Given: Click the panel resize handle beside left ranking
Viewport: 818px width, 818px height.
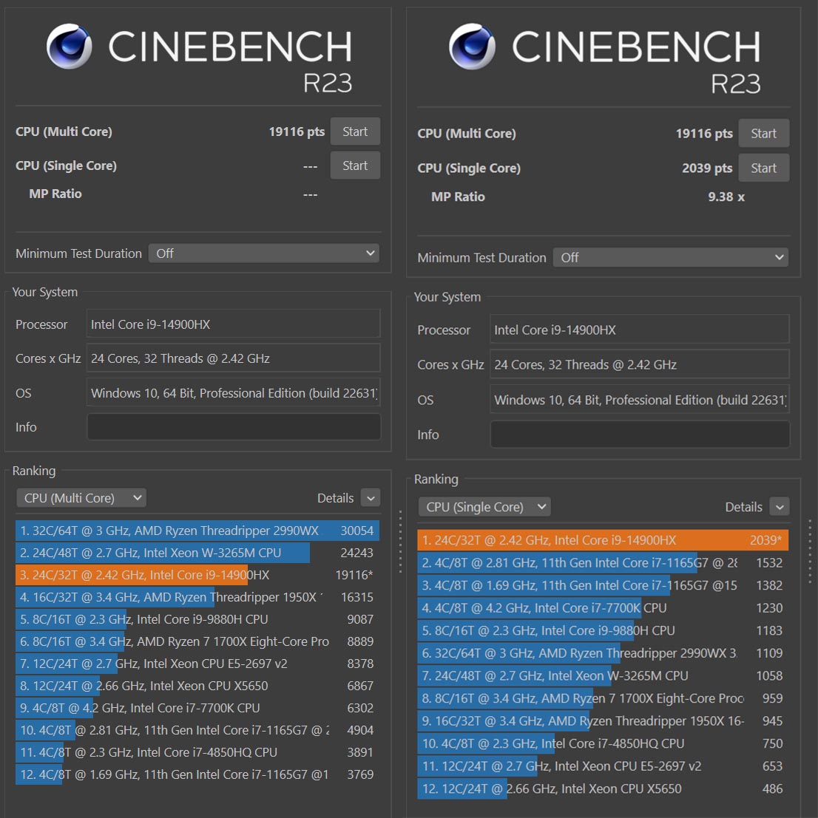Looking at the screenshot, I should click(x=400, y=542).
